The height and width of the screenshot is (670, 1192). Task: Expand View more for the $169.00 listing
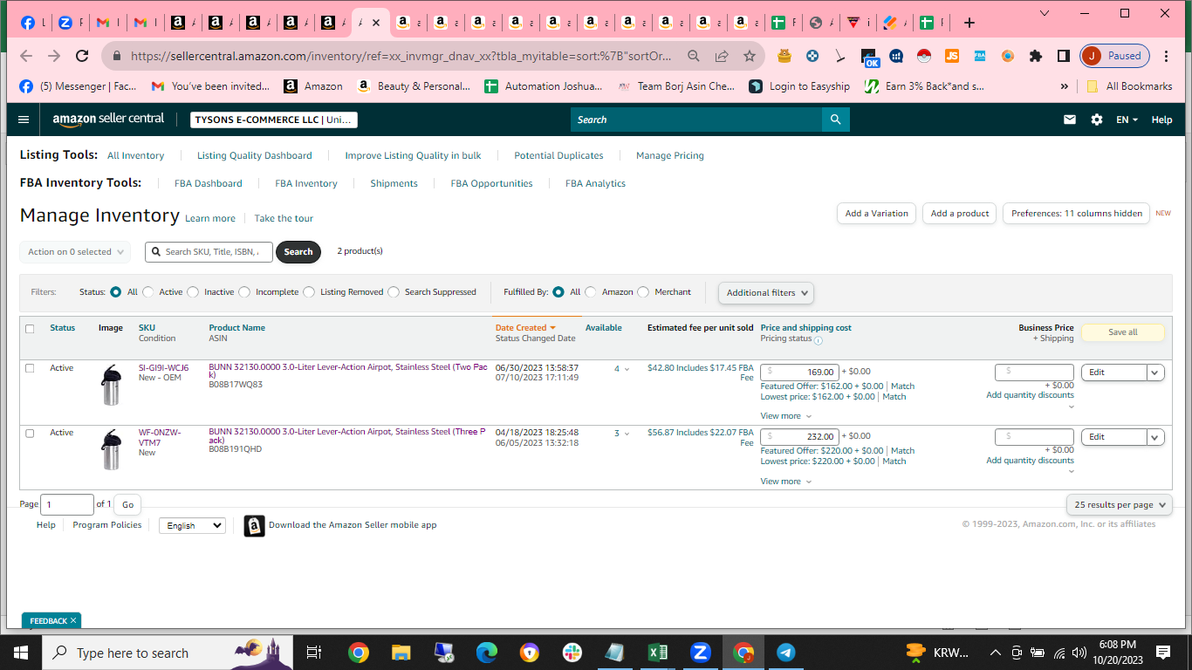click(786, 416)
